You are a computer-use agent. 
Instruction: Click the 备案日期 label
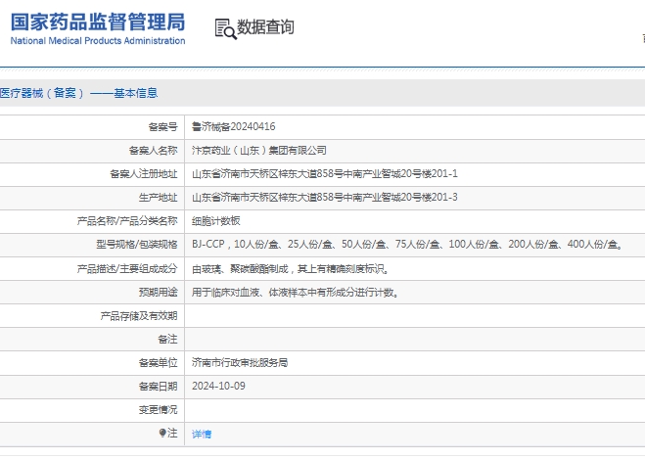coord(158,387)
